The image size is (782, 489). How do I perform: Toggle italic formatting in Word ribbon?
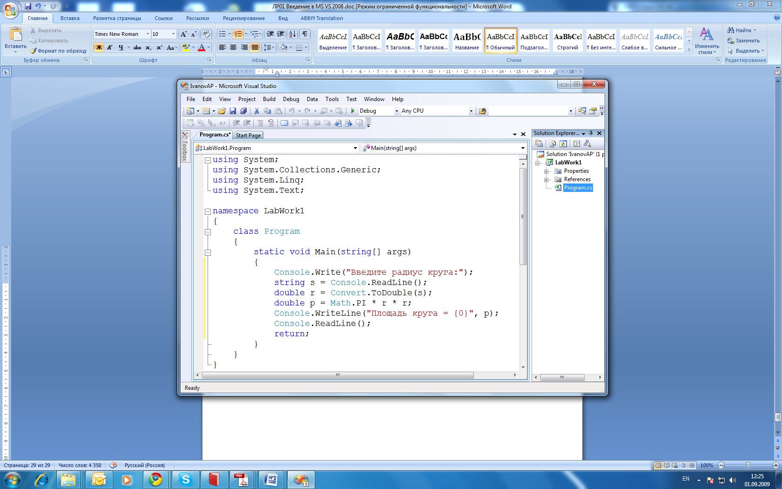(110, 48)
